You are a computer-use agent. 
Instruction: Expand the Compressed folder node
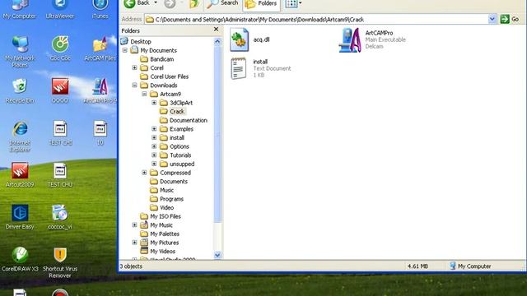(144, 173)
